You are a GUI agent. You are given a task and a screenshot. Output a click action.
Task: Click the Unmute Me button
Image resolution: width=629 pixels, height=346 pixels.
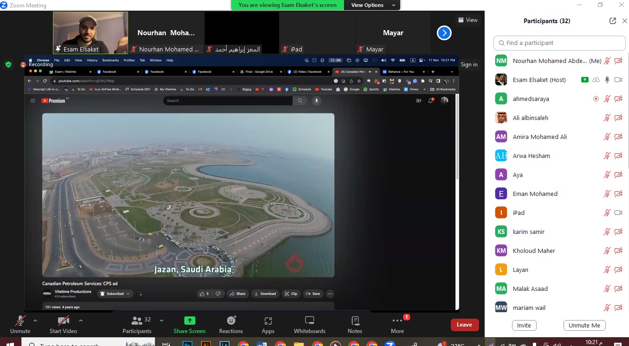point(584,325)
